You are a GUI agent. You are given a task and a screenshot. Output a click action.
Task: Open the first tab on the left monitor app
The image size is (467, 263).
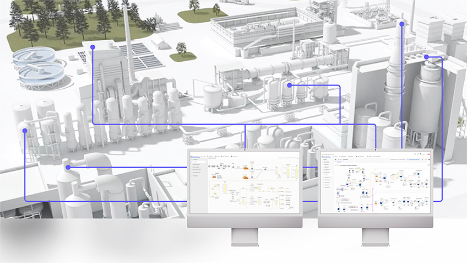pos(196,156)
